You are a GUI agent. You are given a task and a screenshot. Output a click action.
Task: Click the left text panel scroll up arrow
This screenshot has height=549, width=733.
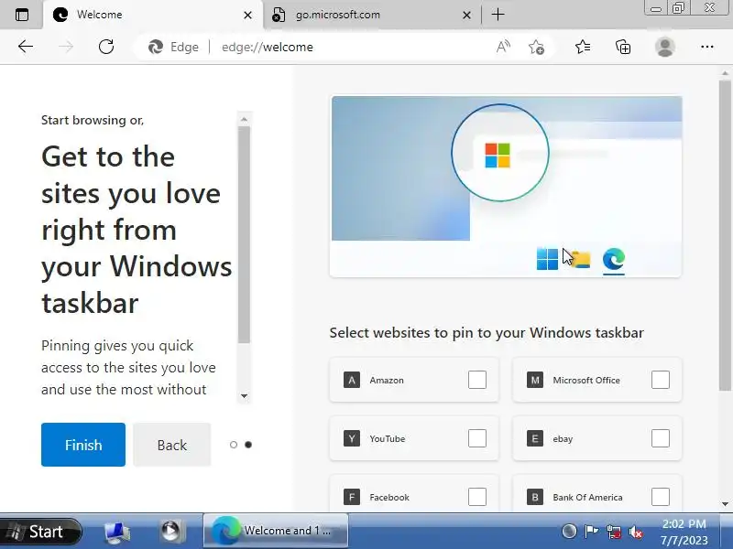coord(244,119)
